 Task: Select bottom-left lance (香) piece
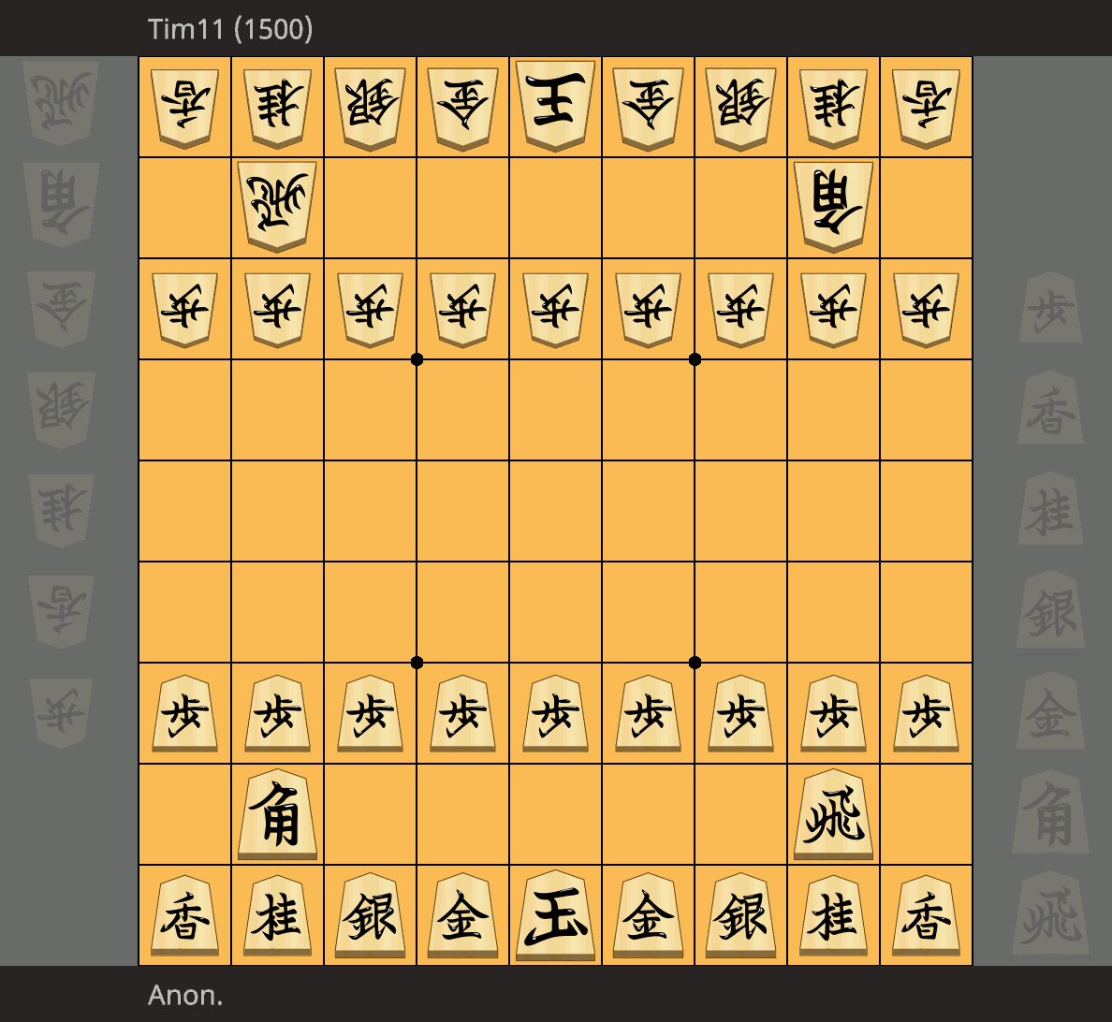185,915
